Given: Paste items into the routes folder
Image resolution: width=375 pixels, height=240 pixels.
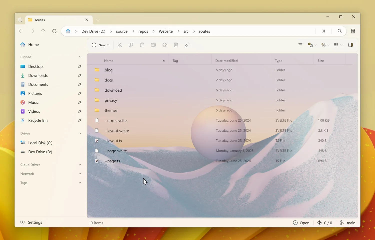Looking at the screenshot, I should tap(142, 45).
